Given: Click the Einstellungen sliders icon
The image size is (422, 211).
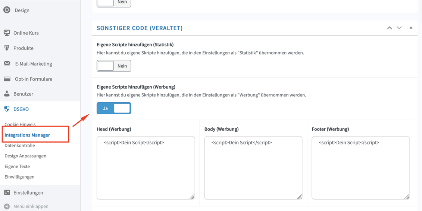Looking at the screenshot, I should pyautogui.click(x=7, y=192).
